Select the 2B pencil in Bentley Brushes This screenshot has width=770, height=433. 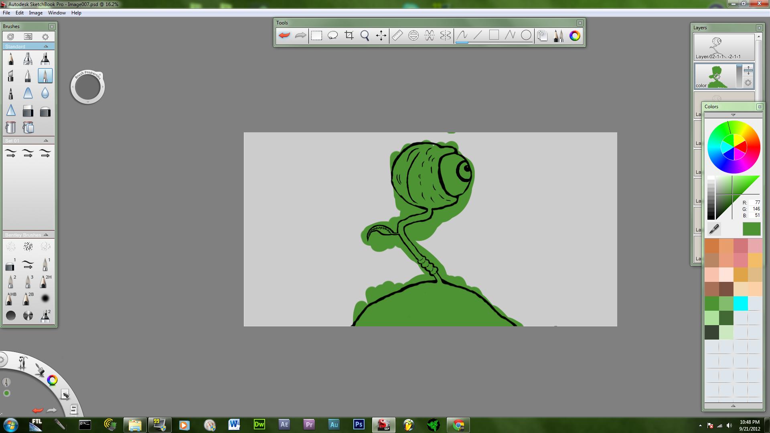pos(28,299)
